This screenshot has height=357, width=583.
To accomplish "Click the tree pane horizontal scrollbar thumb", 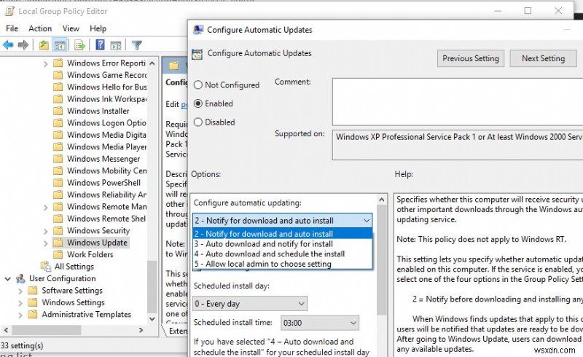I will (47, 330).
